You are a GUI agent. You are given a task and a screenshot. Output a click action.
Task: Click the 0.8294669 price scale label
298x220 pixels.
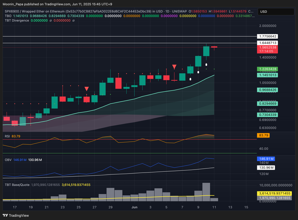pos(267,104)
